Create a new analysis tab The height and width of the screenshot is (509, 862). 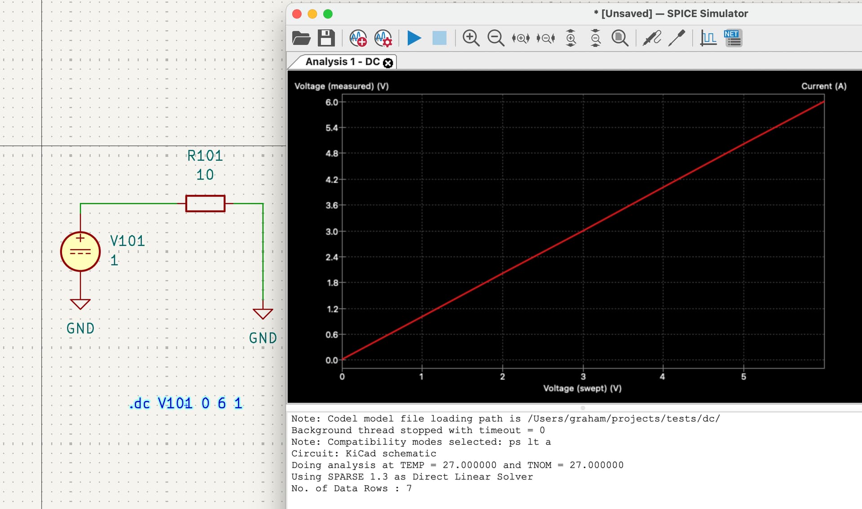(x=358, y=38)
